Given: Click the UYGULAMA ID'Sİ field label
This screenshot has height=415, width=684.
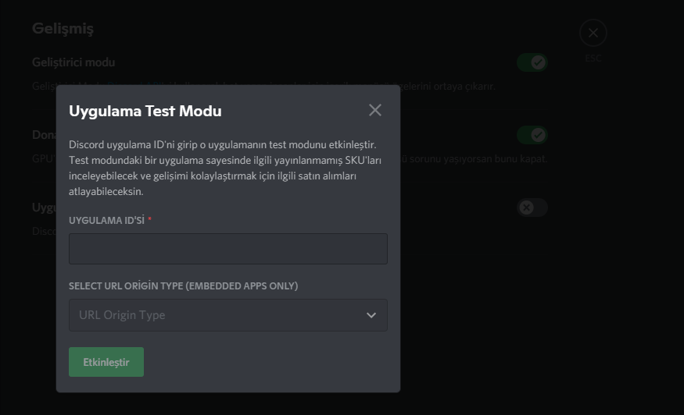Looking at the screenshot, I should pos(106,220).
